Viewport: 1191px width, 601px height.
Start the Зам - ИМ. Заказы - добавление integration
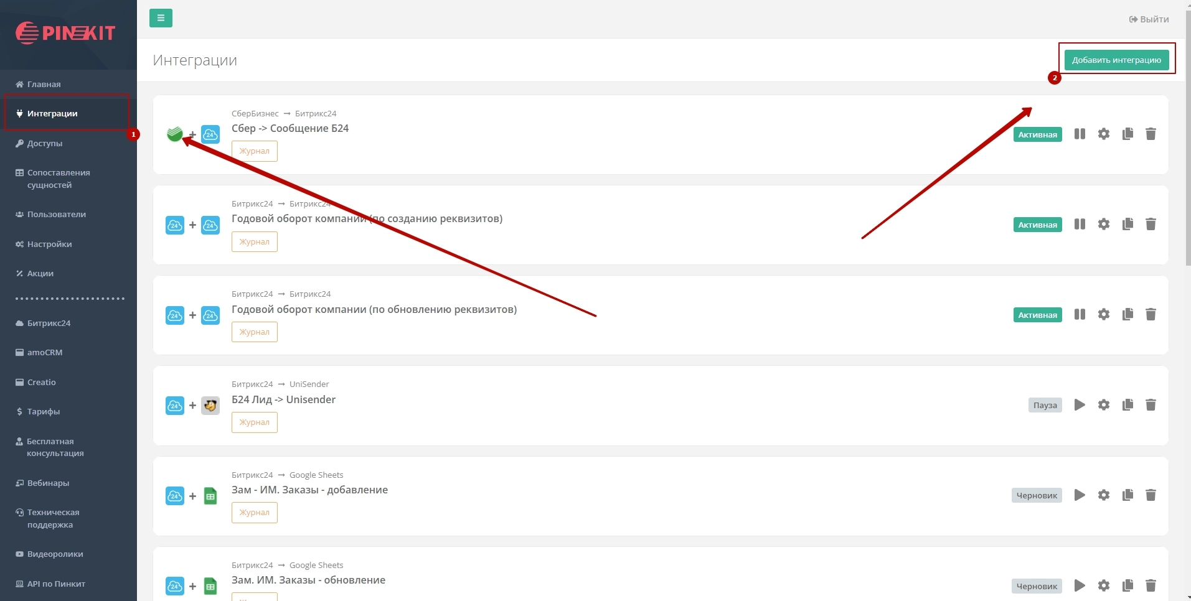coord(1080,495)
